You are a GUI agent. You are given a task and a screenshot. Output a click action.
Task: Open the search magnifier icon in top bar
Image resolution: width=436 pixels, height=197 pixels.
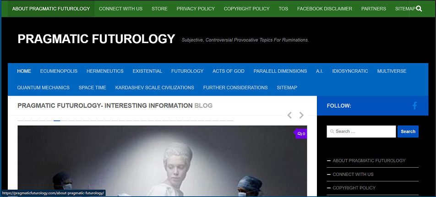(419, 9)
